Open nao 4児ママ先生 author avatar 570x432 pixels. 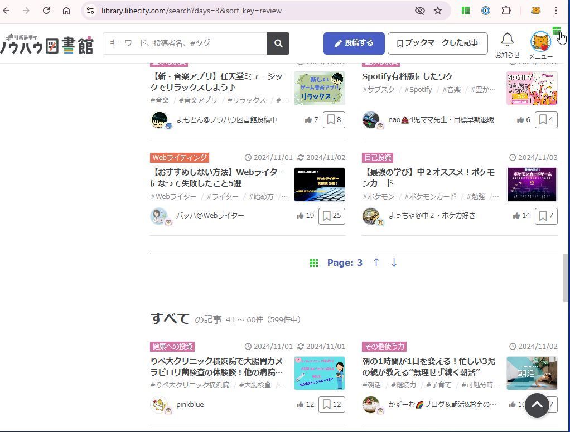point(371,120)
